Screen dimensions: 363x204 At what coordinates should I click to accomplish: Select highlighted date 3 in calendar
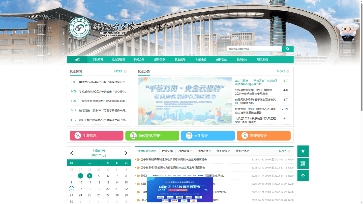(x=80, y=176)
